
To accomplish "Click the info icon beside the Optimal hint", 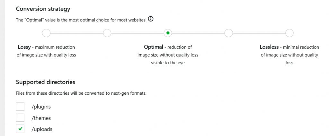I will tap(151, 20).
